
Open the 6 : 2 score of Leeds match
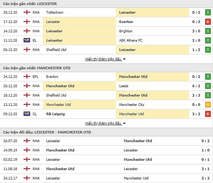click(x=196, y=86)
